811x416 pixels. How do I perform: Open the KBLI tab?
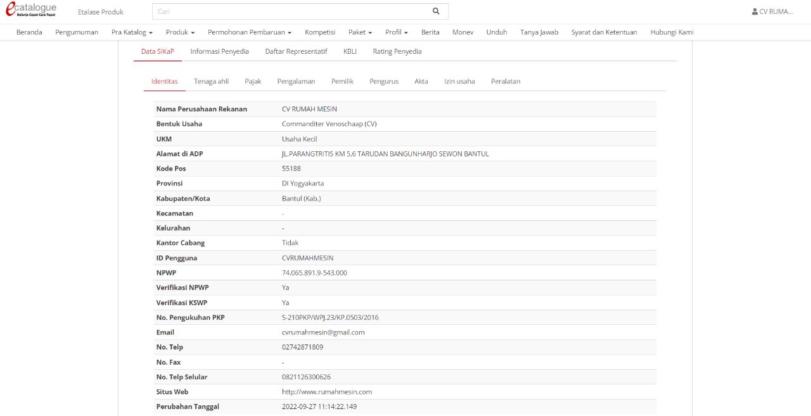[x=349, y=51]
